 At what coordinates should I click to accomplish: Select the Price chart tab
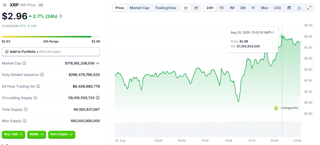point(120,8)
